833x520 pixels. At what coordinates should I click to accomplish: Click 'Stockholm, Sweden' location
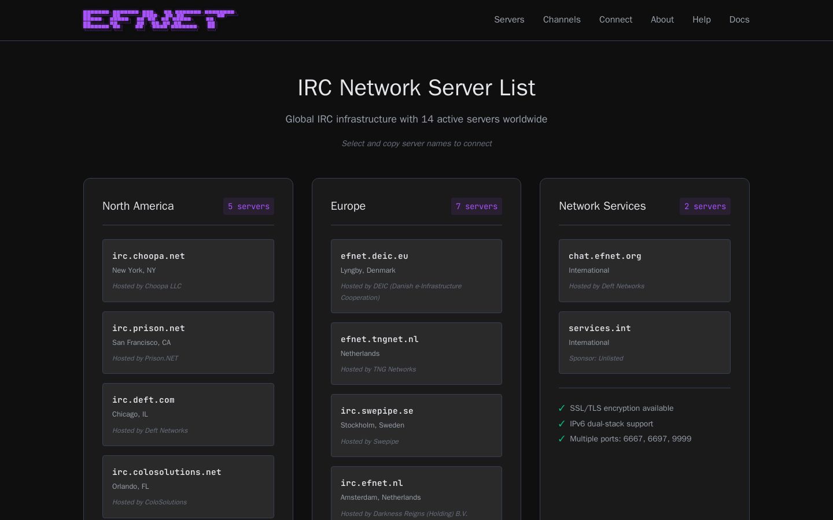(x=373, y=425)
